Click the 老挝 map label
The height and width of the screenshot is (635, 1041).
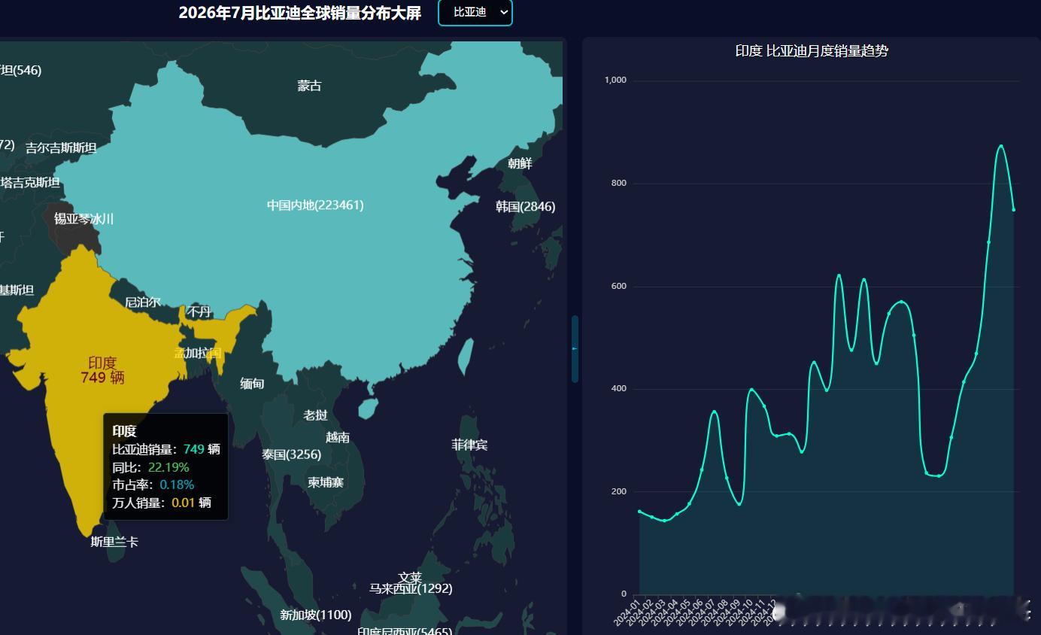[x=315, y=415]
